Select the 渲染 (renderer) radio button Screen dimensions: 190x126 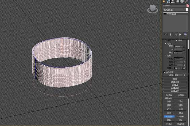pos(176,40)
